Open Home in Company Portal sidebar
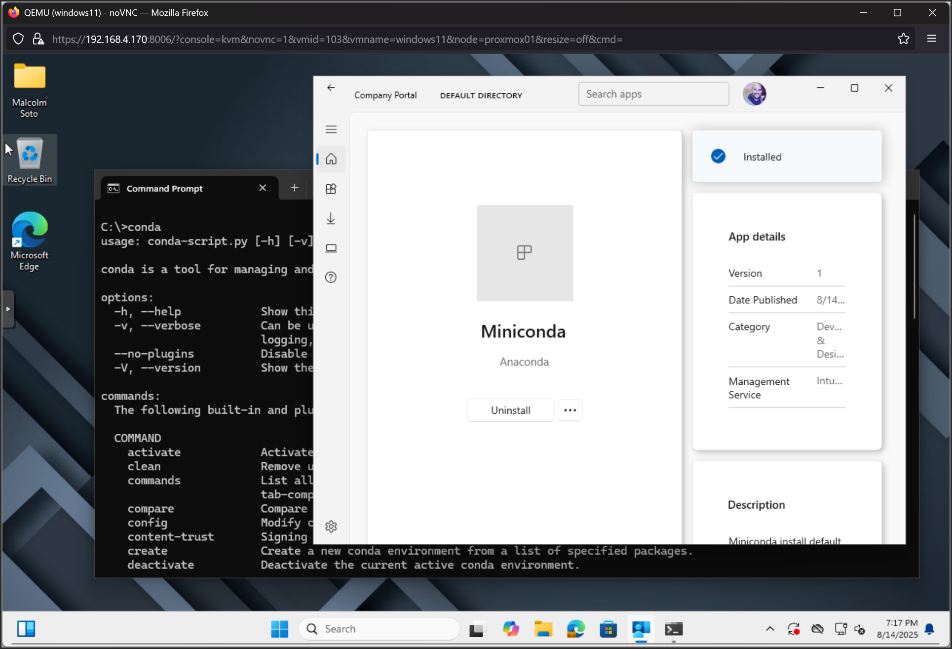This screenshot has height=649, width=952. point(331,159)
